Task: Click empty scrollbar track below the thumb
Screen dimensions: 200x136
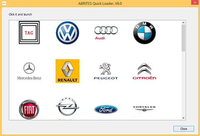Action: tap(183, 86)
